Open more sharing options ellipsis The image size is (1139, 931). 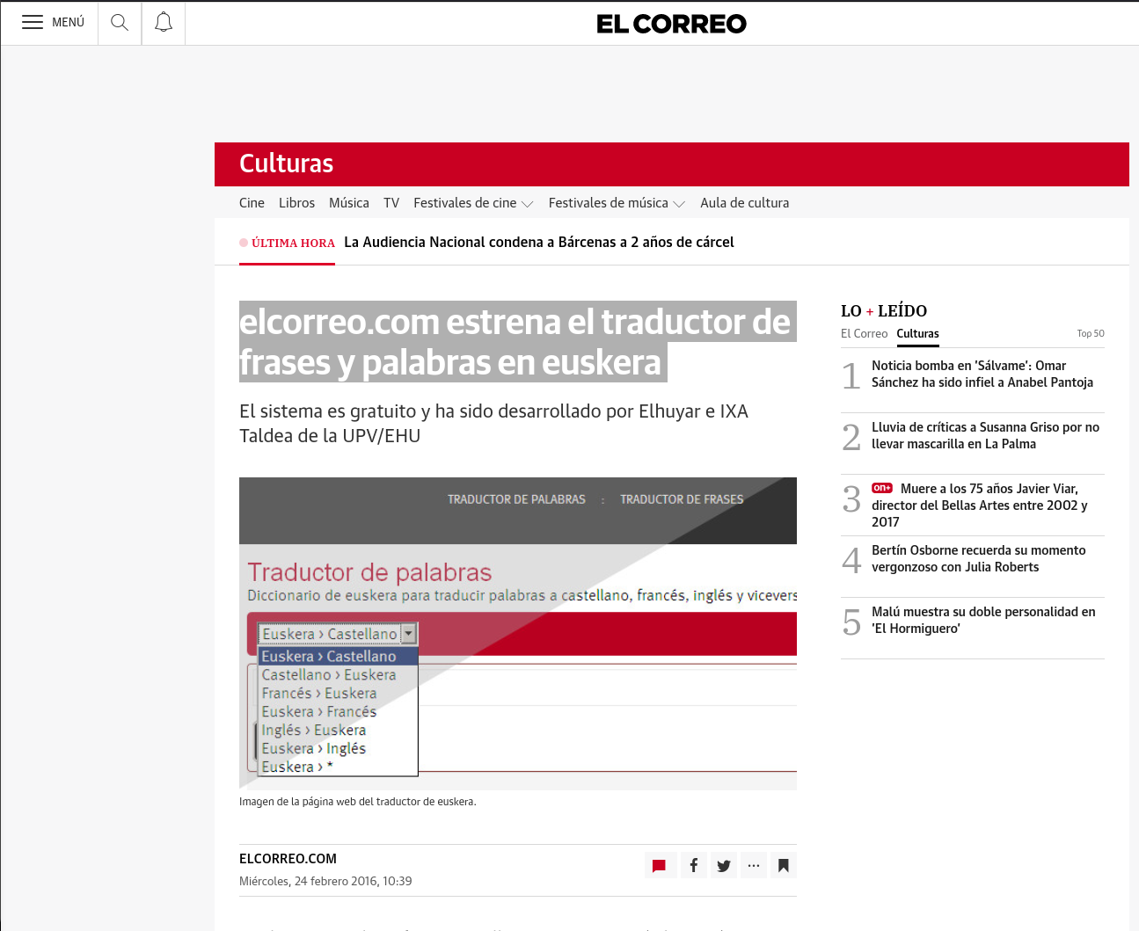coord(754,866)
